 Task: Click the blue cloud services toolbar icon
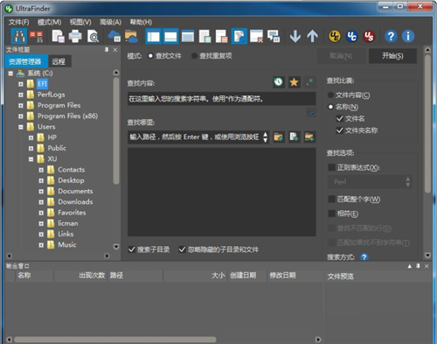tap(114, 37)
